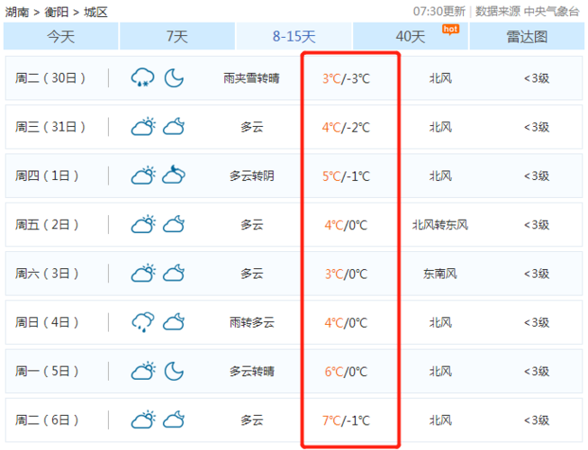The image size is (588, 450).
Task: Click the overcast night icon for 周四（1日）
Action: pos(174,175)
